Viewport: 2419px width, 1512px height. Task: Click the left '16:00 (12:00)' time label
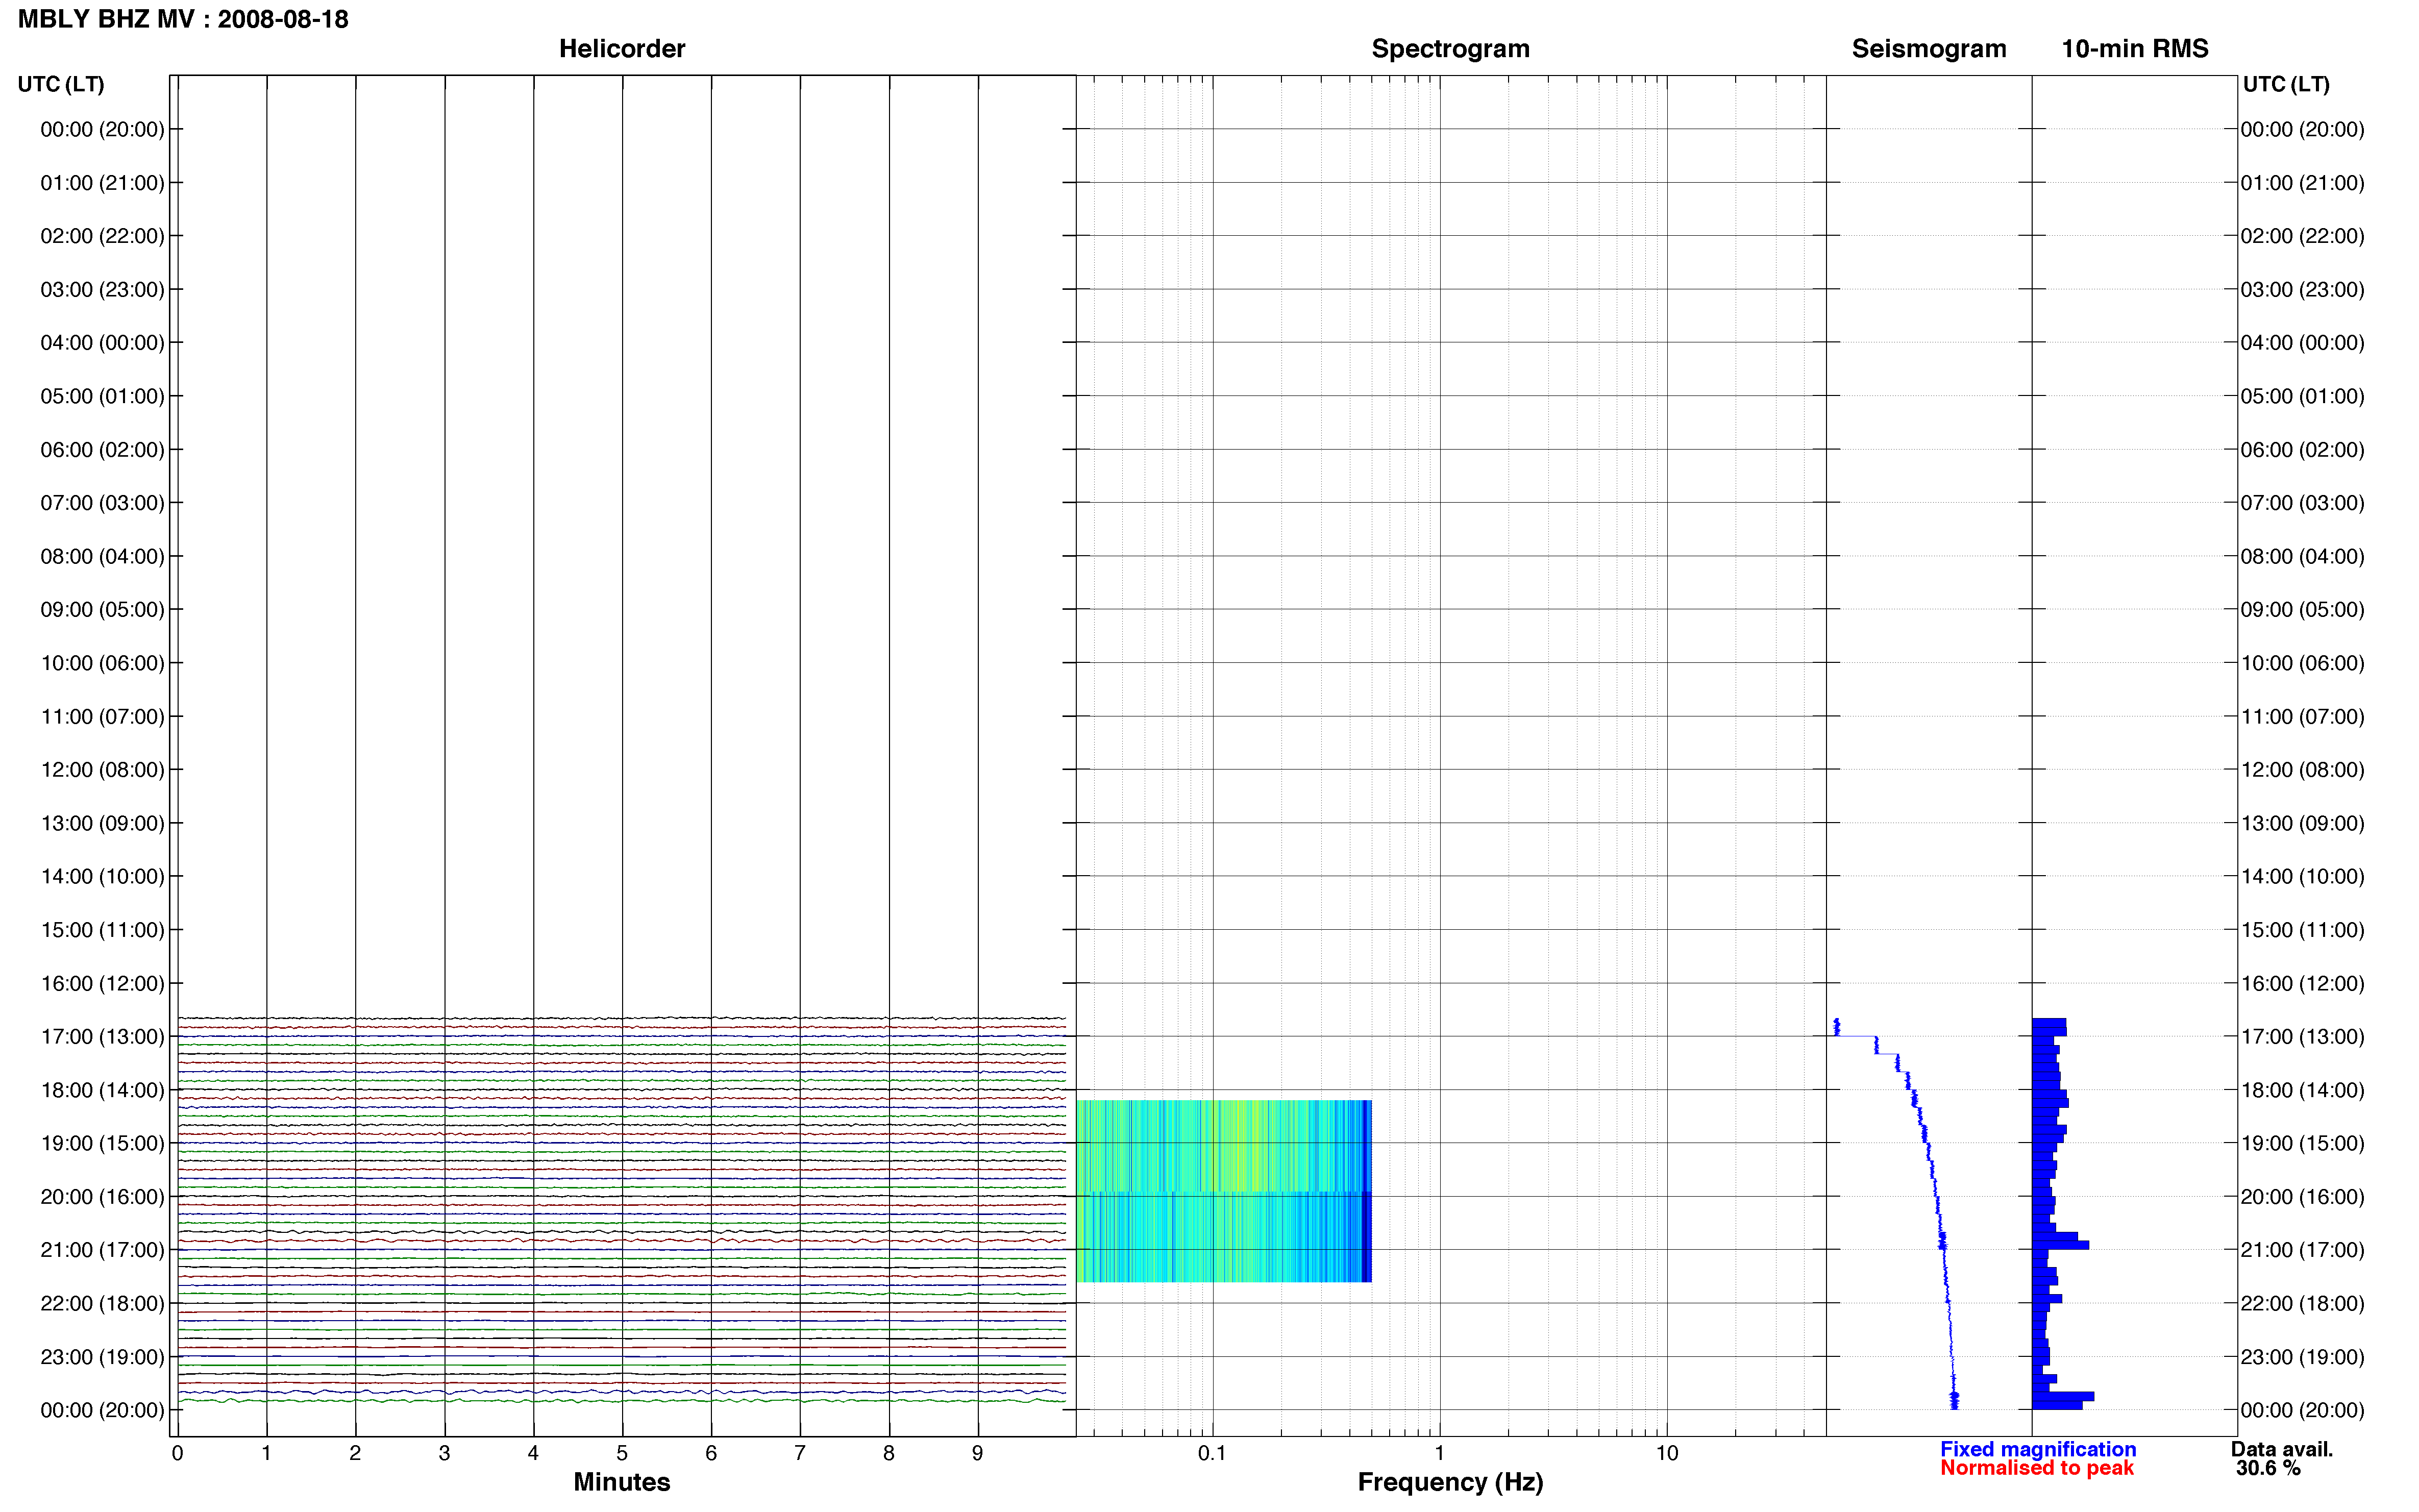pyautogui.click(x=102, y=983)
